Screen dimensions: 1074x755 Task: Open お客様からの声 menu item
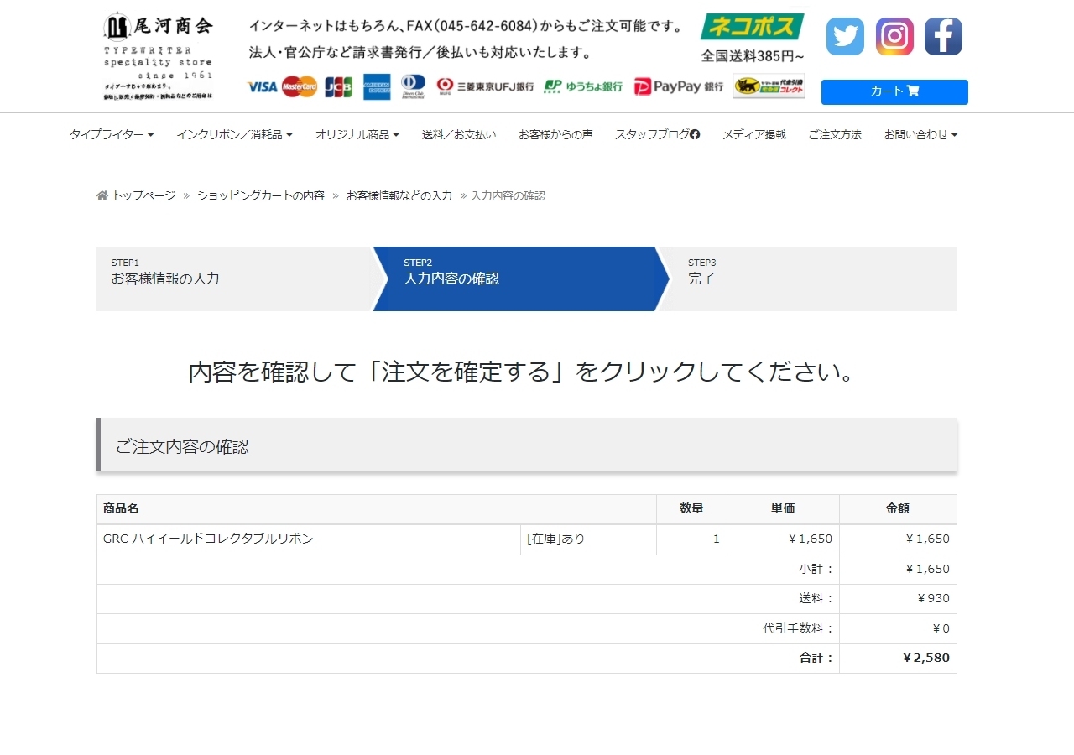555,135
